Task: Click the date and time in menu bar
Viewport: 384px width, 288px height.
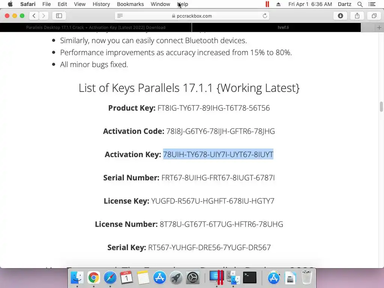Action: click(x=310, y=4)
